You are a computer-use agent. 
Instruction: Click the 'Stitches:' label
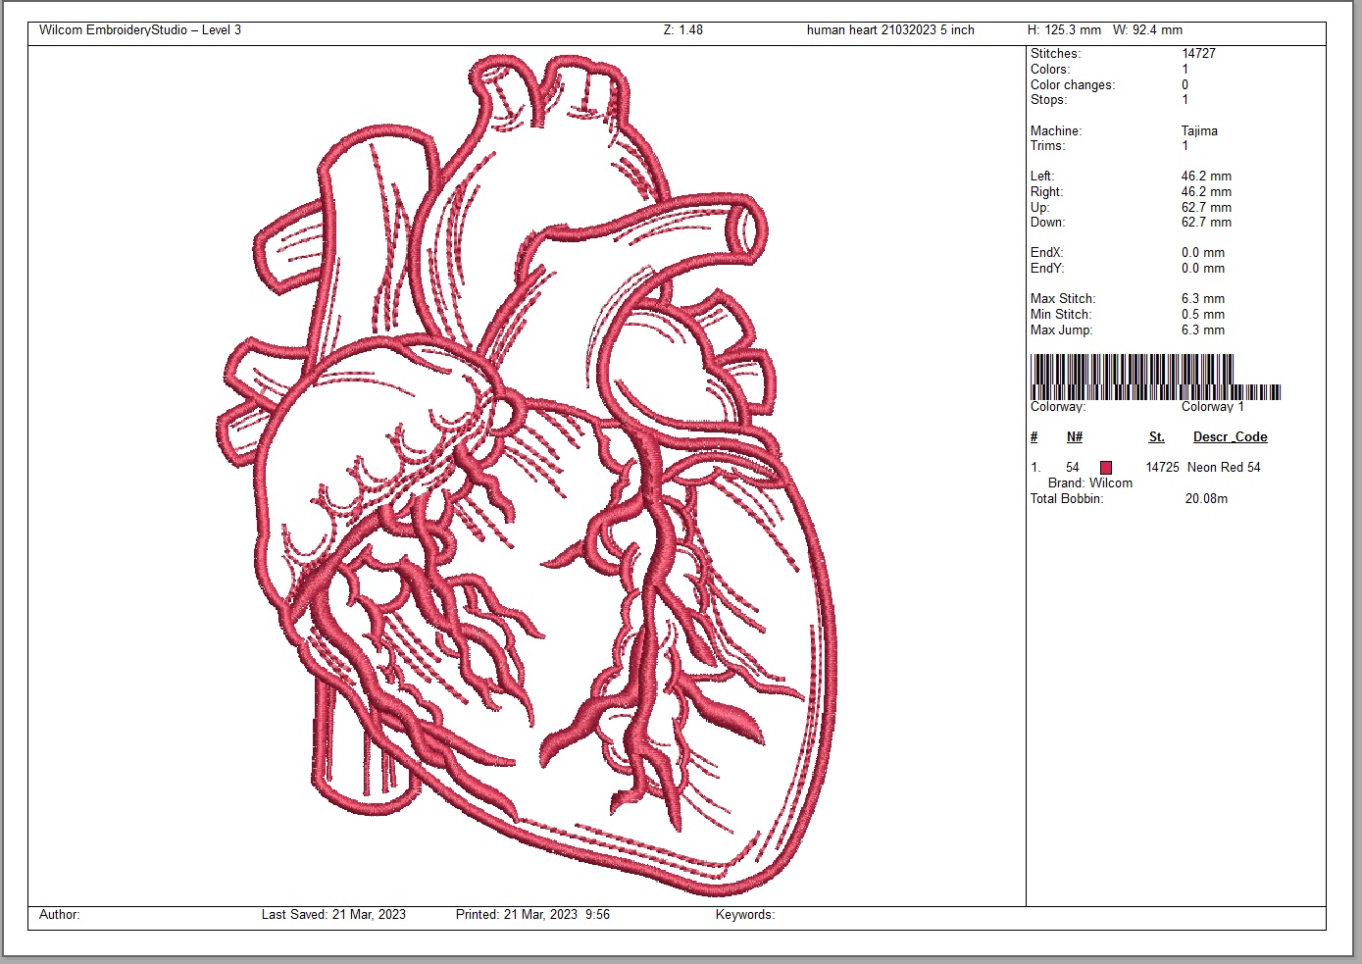coord(1055,54)
